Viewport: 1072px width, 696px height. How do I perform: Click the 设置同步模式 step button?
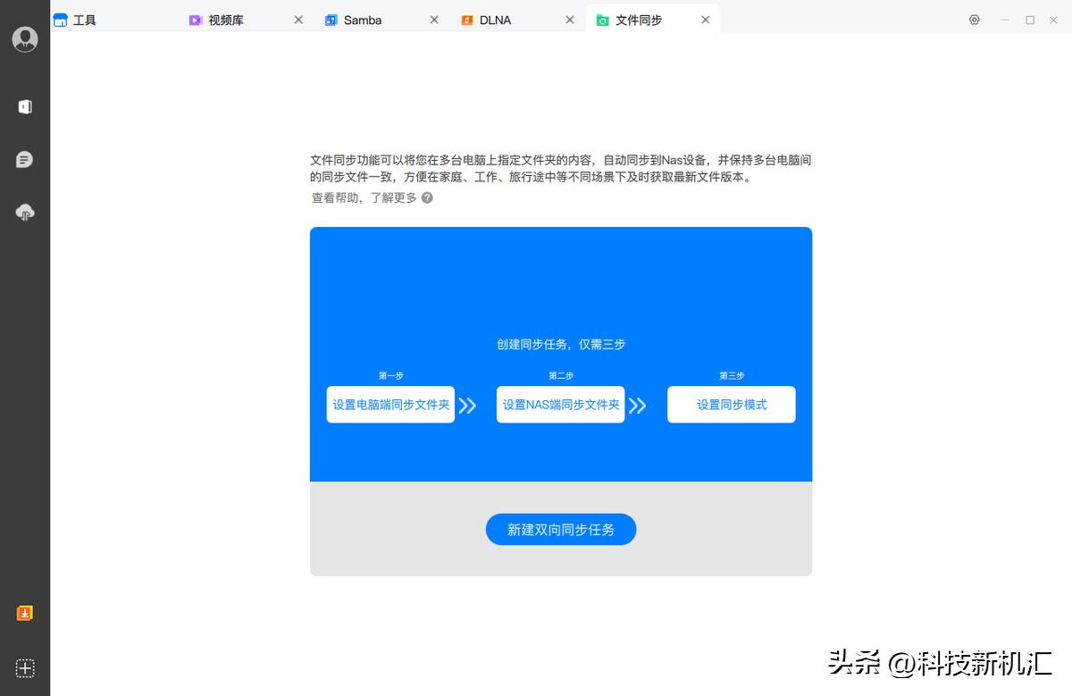click(731, 404)
